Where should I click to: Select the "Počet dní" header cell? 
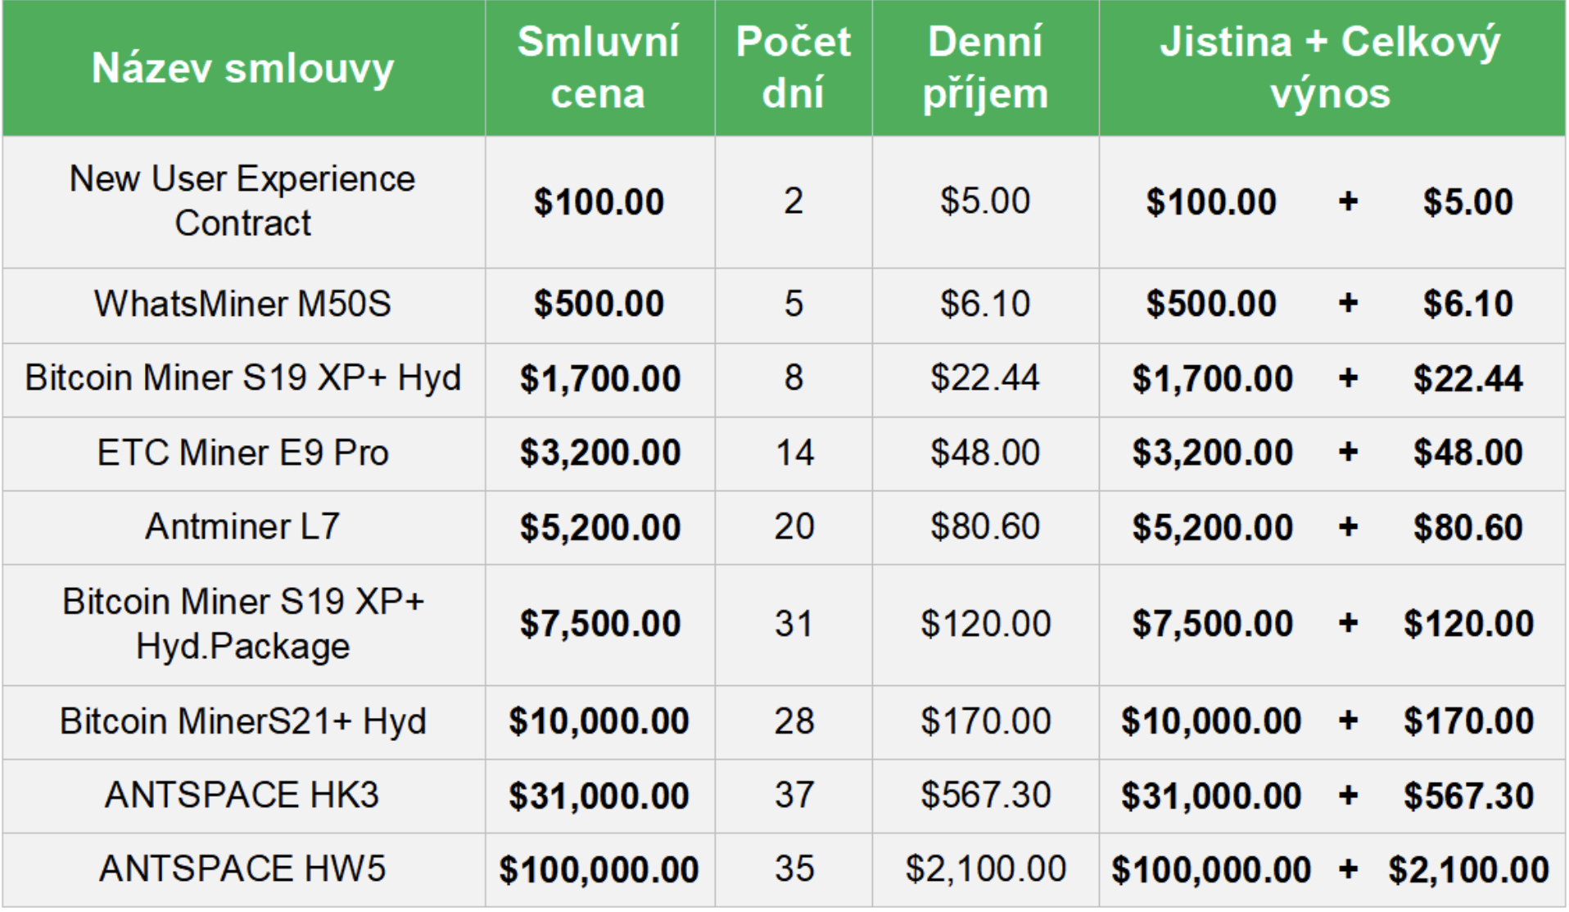coord(793,68)
